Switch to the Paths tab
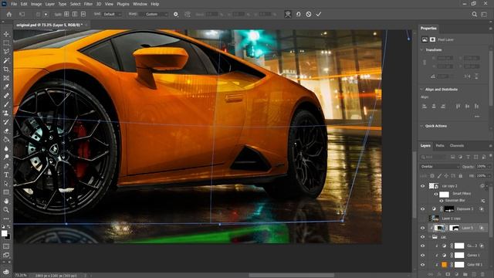This screenshot has width=494, height=278. coord(440,146)
